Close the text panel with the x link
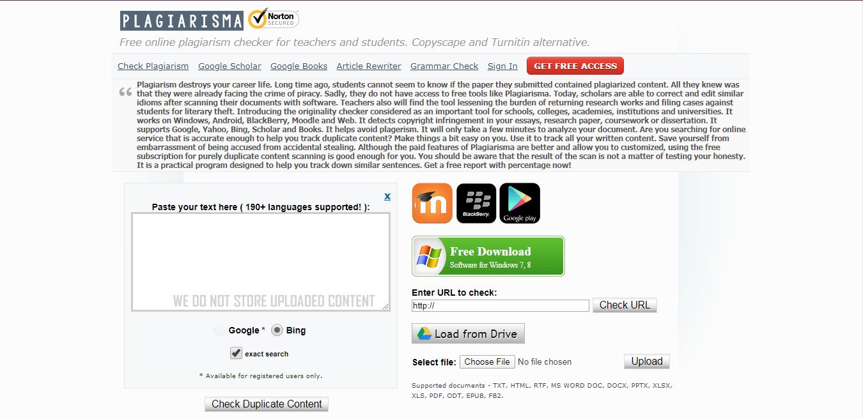This screenshot has width=863, height=419. pos(387,196)
